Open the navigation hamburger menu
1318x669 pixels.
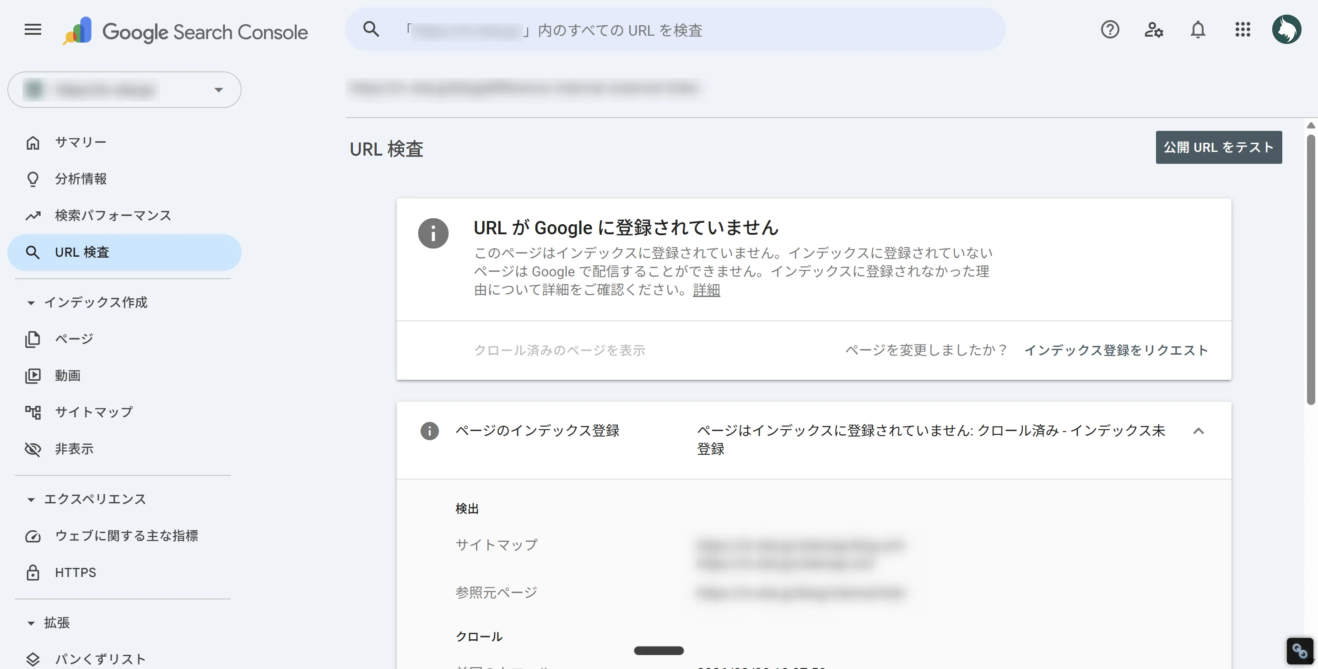(32, 29)
